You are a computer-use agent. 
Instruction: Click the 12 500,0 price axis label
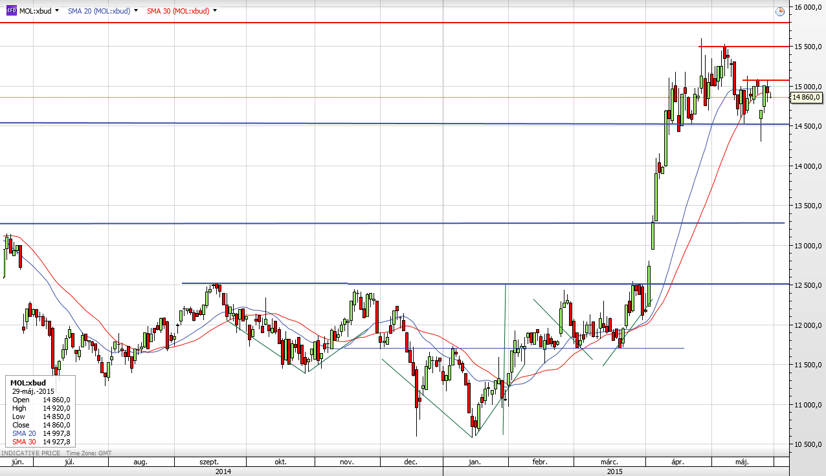pyautogui.click(x=809, y=285)
